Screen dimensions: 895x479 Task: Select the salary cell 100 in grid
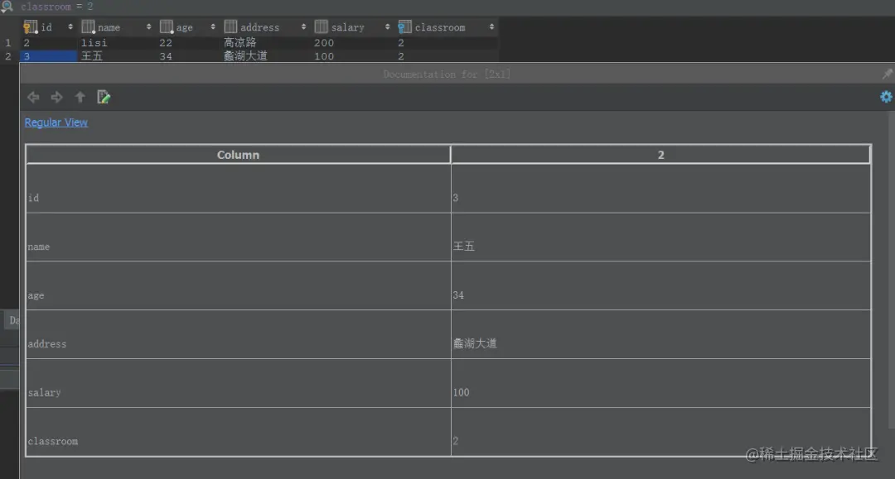click(352, 56)
